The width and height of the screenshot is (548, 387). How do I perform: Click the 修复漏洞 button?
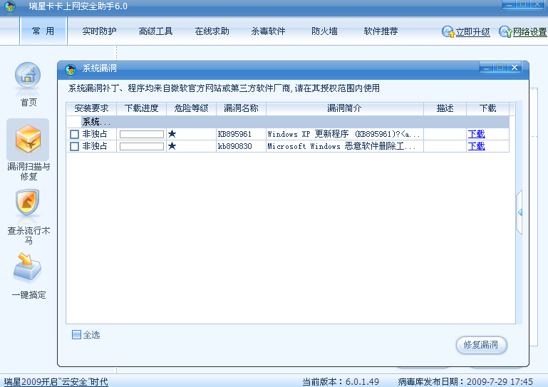[481, 345]
